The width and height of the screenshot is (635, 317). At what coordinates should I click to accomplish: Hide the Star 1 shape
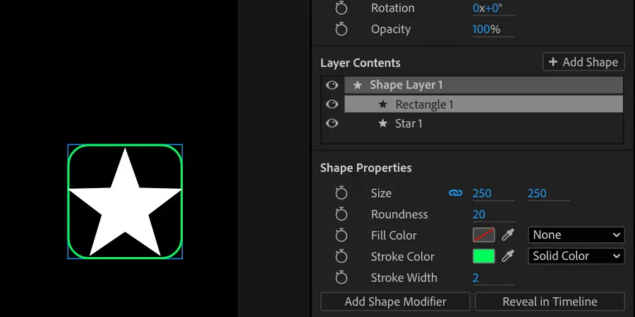(332, 123)
